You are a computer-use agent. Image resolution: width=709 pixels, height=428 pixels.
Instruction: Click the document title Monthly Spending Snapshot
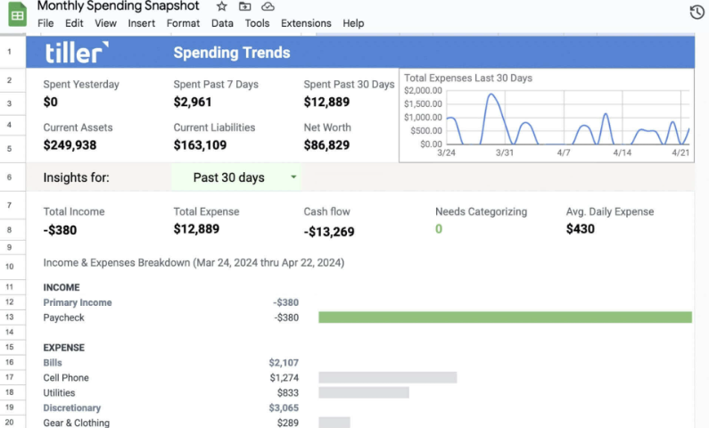(118, 6)
